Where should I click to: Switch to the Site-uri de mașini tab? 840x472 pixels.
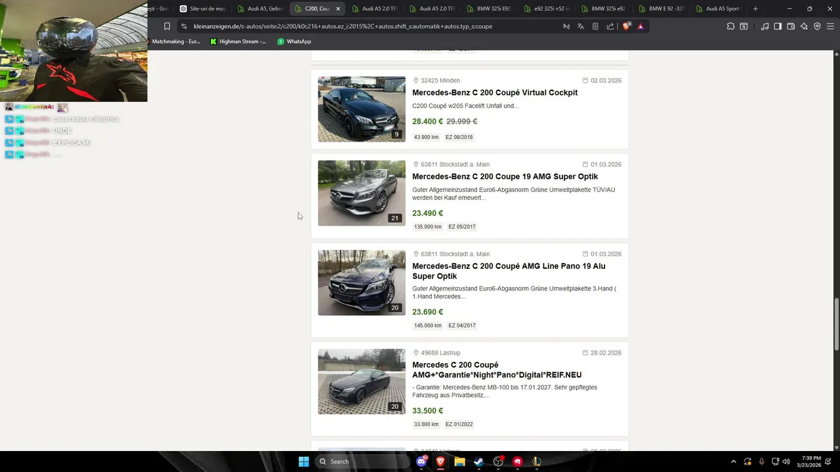click(202, 9)
